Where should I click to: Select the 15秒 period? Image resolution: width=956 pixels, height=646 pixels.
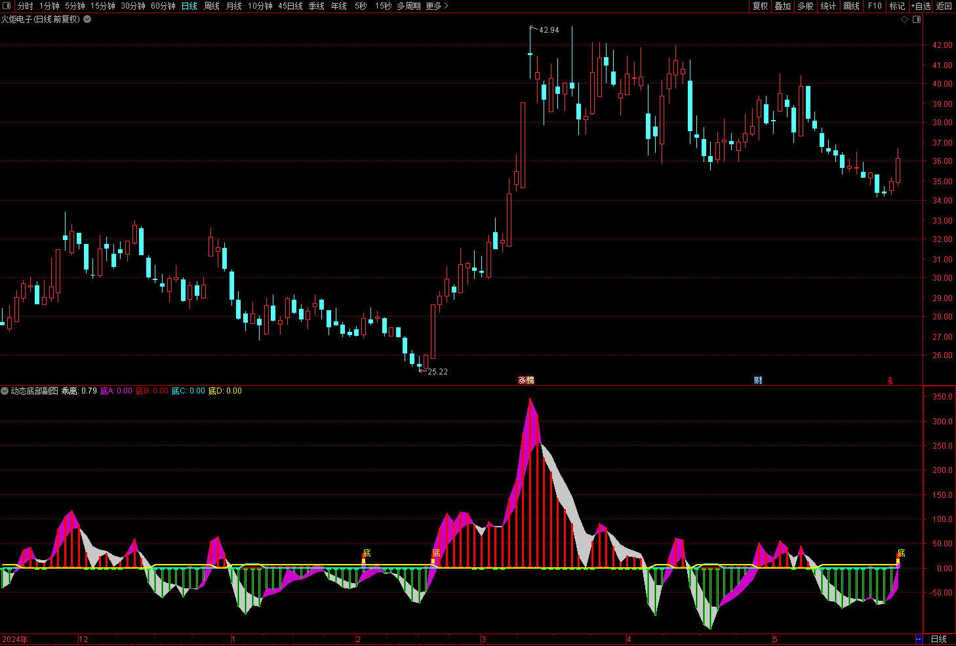pos(384,6)
